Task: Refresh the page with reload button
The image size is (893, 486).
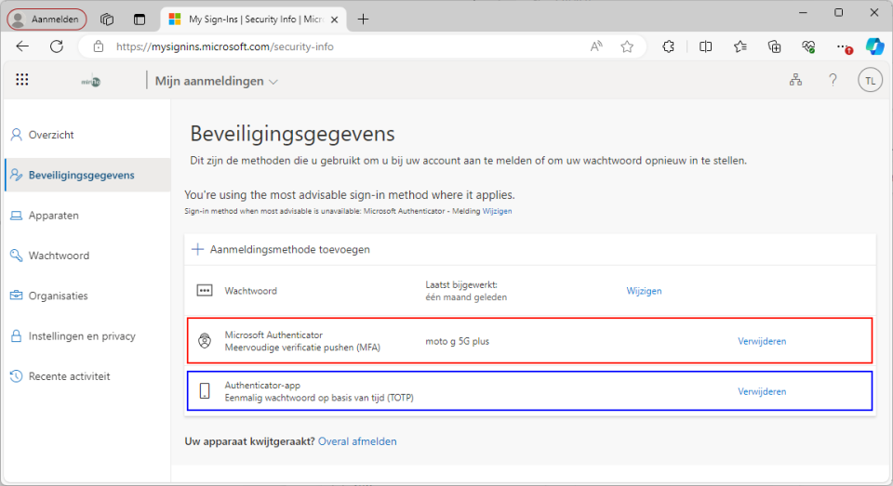Action: 57,46
